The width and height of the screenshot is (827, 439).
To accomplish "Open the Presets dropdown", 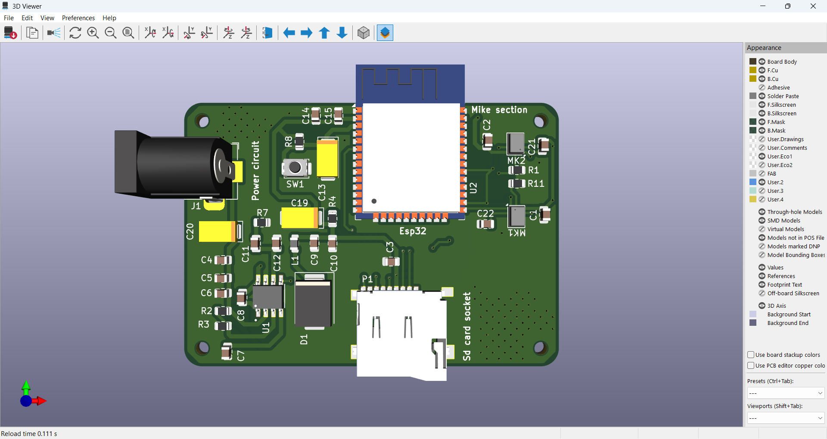I will (x=786, y=393).
